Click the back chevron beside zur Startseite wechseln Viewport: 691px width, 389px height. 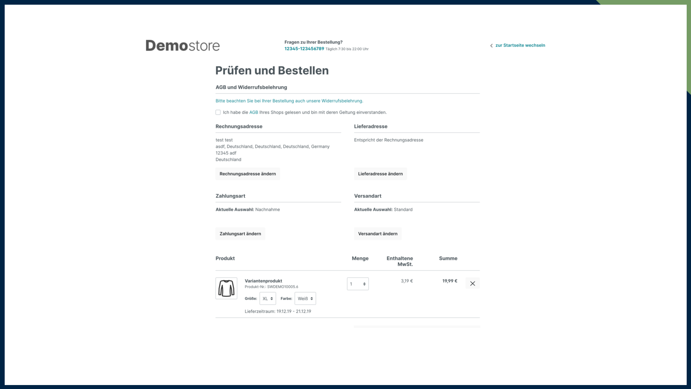[x=492, y=45]
